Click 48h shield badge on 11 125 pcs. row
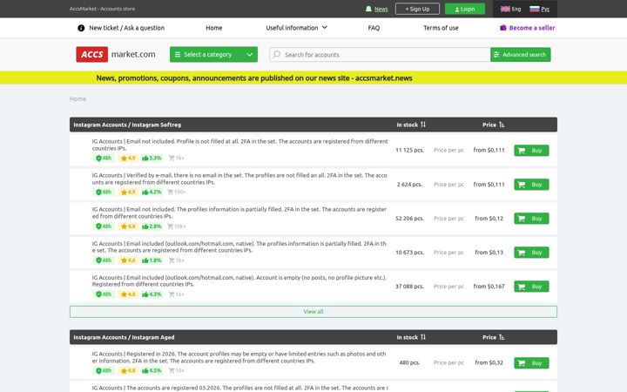627x392 pixels. tap(104, 158)
